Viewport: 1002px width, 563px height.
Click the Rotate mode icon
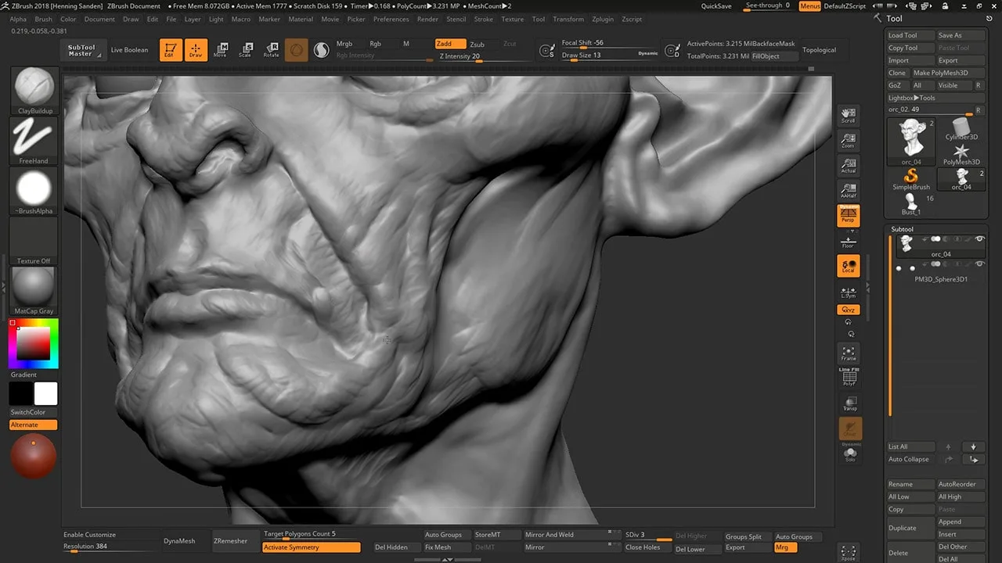(271, 50)
